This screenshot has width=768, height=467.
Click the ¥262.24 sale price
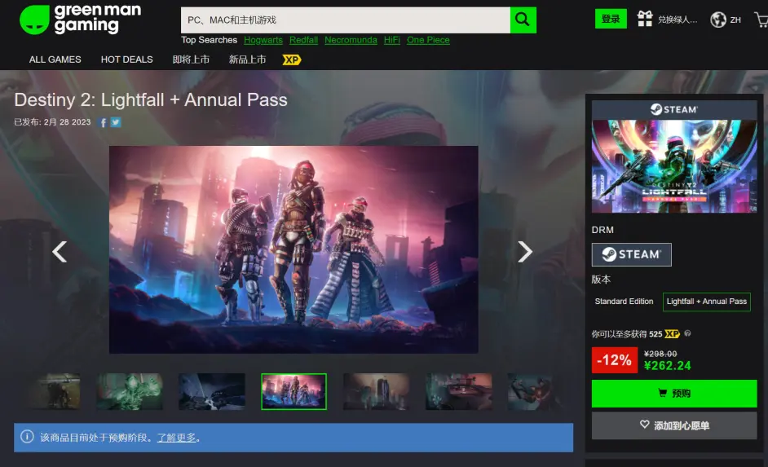coord(667,366)
